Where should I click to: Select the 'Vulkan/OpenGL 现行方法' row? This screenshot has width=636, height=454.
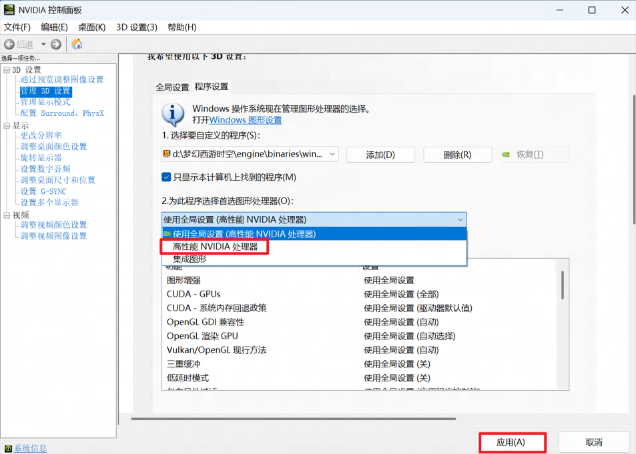point(359,350)
